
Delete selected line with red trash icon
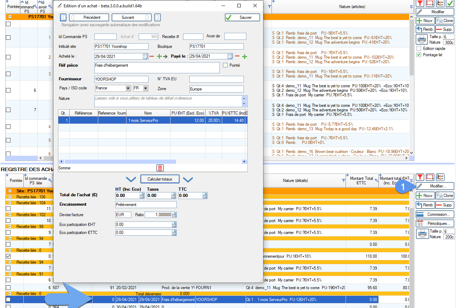(160, 168)
